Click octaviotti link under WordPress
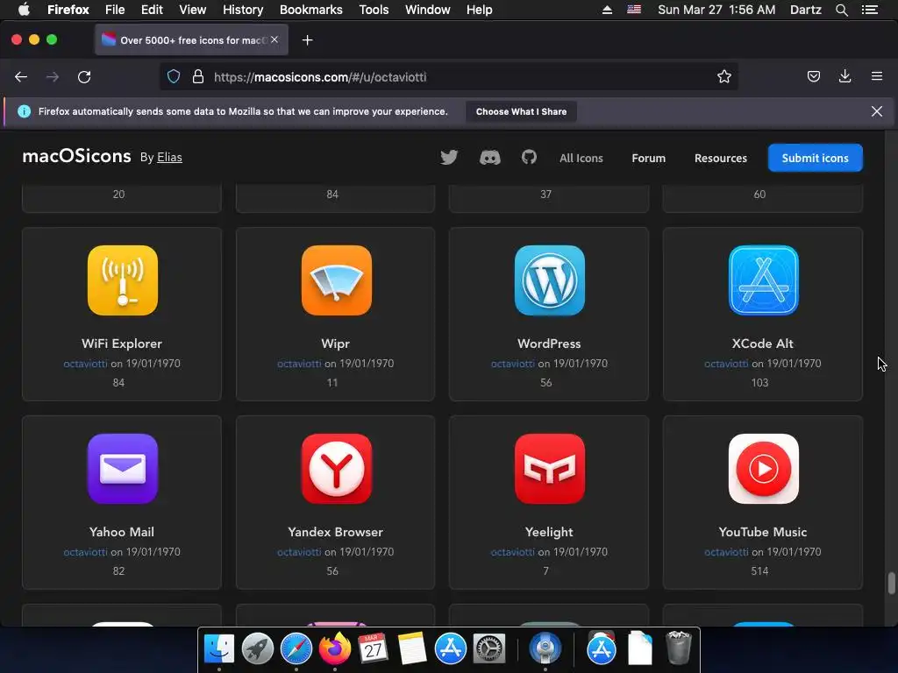 (x=512, y=364)
